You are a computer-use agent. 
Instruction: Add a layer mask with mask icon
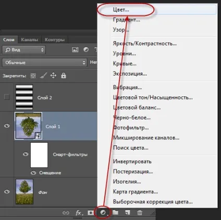pyautogui.click(x=91, y=213)
